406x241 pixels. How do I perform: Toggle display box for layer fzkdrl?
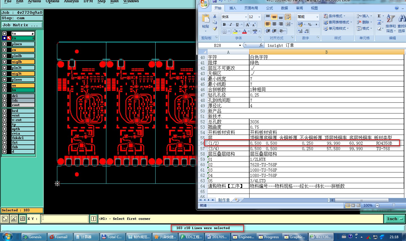click(5, 138)
